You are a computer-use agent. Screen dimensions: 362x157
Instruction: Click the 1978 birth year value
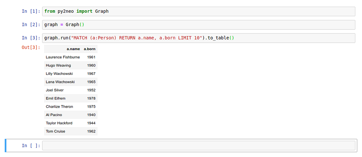coord(91,98)
